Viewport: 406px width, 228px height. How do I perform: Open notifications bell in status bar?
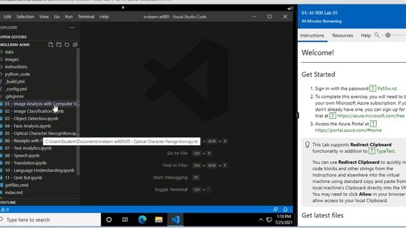coord(285,209)
